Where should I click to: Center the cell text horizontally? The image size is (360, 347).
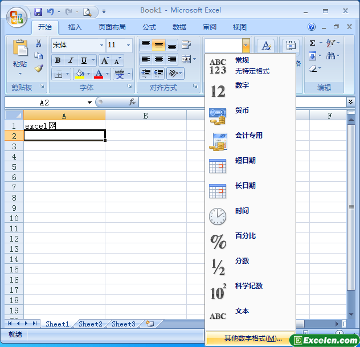[159, 59]
